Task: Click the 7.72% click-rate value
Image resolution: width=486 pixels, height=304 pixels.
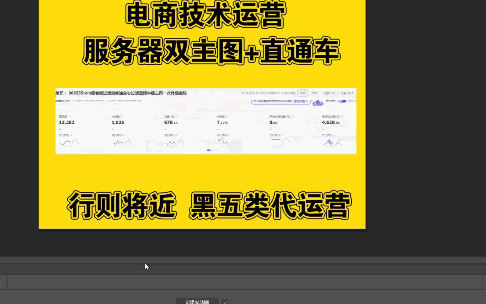Action: (x=222, y=122)
